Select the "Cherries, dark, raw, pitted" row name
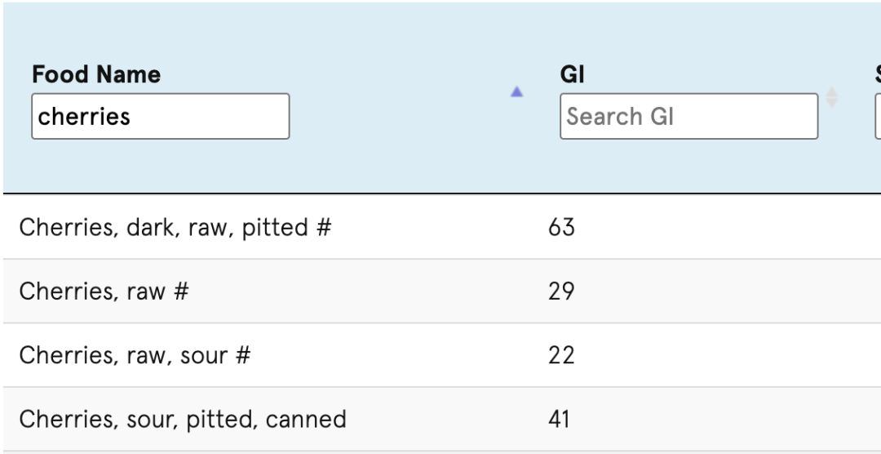 coord(162,227)
